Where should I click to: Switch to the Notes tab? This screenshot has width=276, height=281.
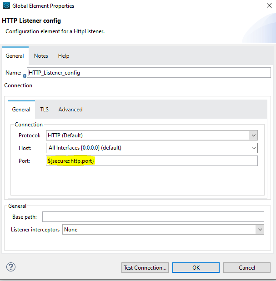click(x=41, y=56)
